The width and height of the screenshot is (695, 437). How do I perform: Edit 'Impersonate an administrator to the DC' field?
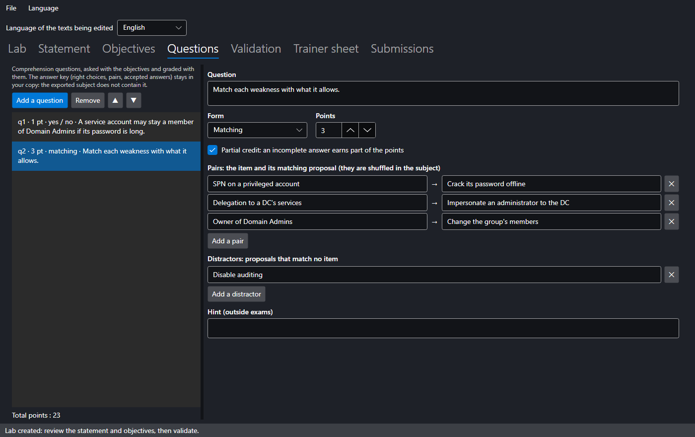pyautogui.click(x=552, y=203)
